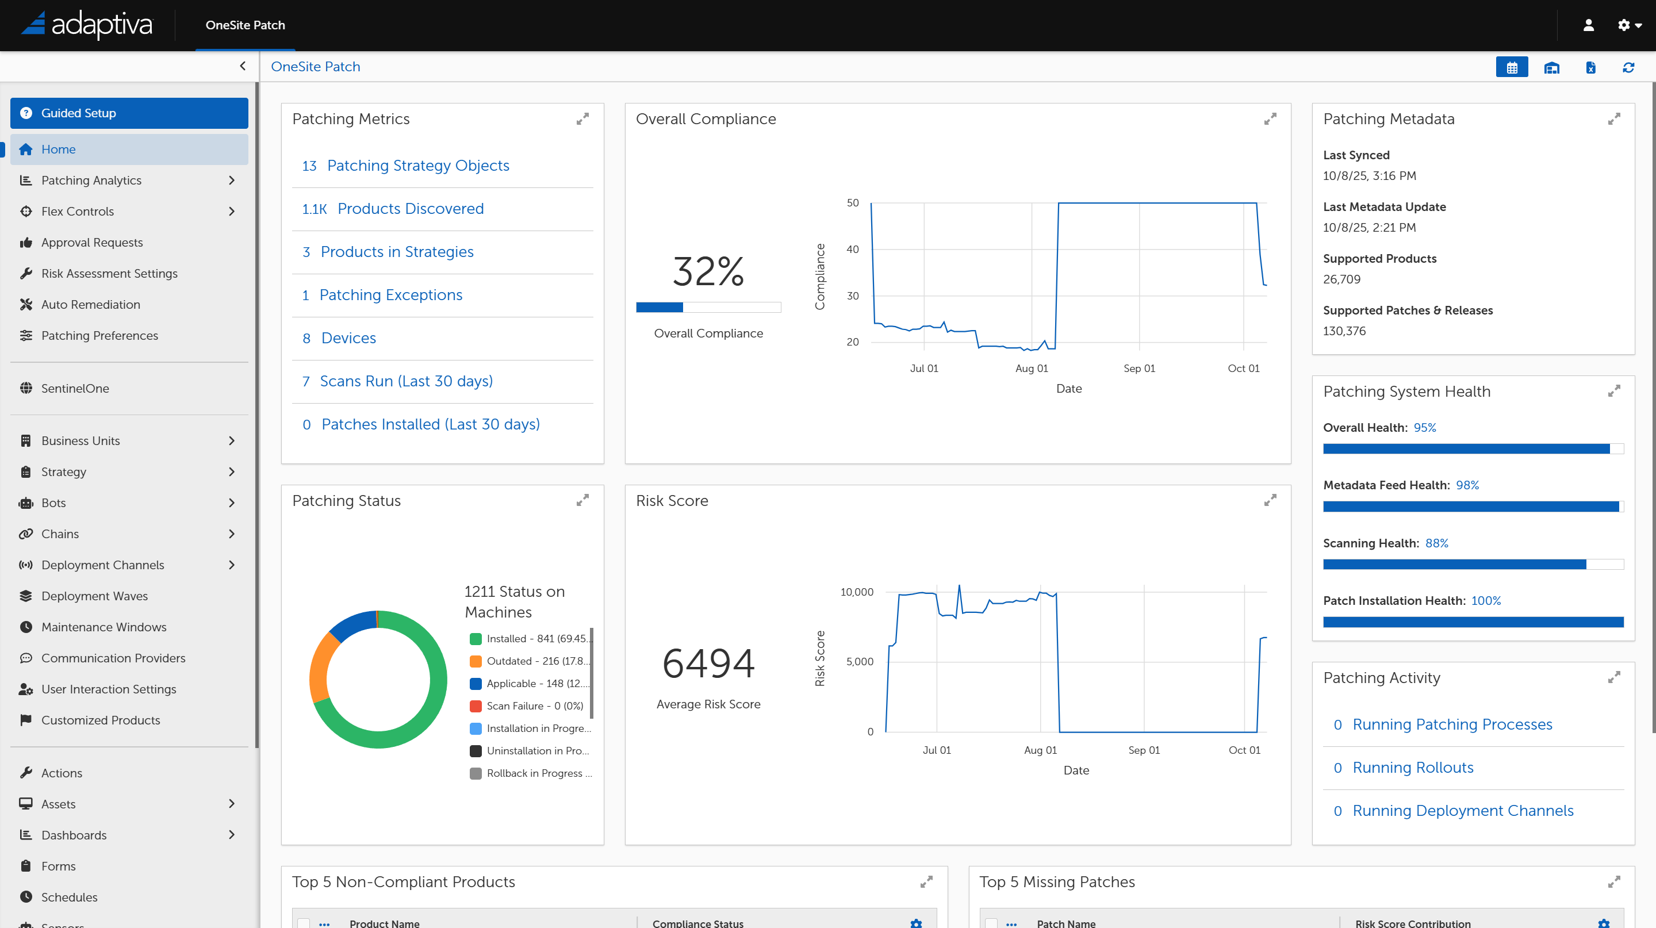Click the calendar view icon button

click(x=1511, y=67)
